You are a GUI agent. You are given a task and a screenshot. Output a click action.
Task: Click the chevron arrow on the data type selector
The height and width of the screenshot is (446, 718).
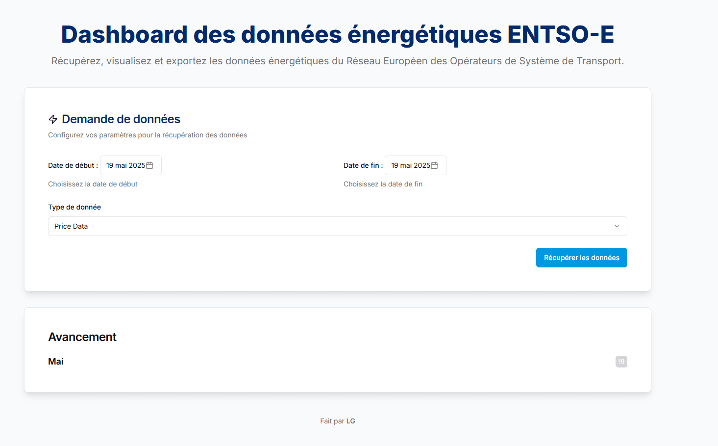coord(617,226)
